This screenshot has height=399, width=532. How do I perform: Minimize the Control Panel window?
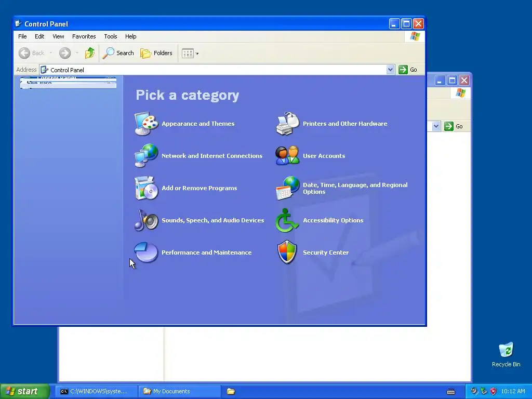pos(394,23)
